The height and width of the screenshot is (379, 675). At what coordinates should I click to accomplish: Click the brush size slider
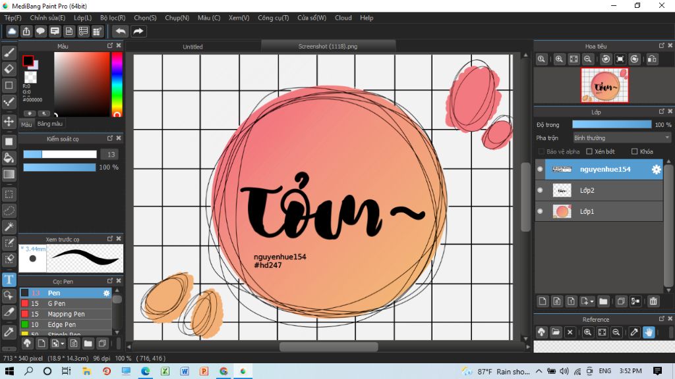pyautogui.click(x=60, y=154)
